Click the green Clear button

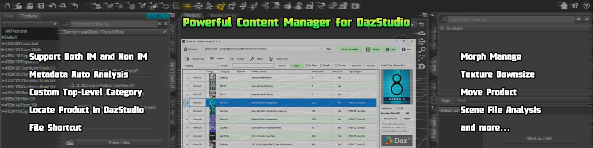(297, 65)
